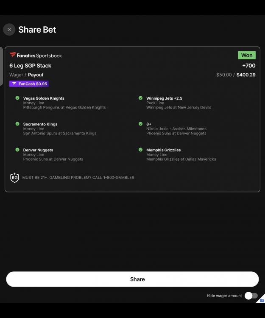Click the Fanatics Sportsbook logo
Image resolution: width=265 pixels, height=318 pixels.
[36, 56]
